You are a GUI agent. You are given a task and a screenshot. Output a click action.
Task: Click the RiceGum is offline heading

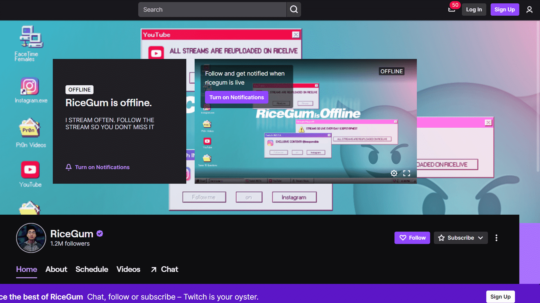[109, 103]
